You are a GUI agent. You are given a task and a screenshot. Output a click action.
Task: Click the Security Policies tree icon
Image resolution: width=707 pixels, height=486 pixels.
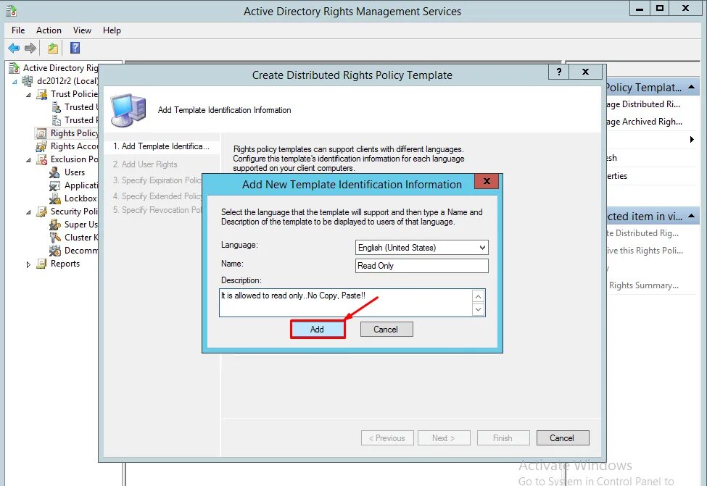[42, 211]
